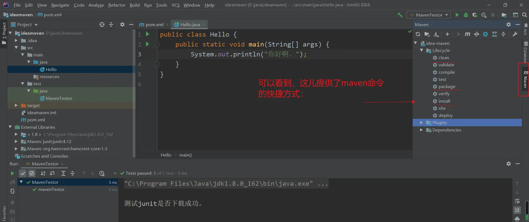Click the main() breadcrumb
529x222 pixels.
(186, 155)
